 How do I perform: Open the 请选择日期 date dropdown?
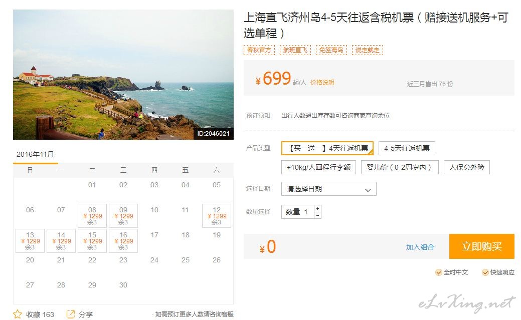tap(328, 189)
